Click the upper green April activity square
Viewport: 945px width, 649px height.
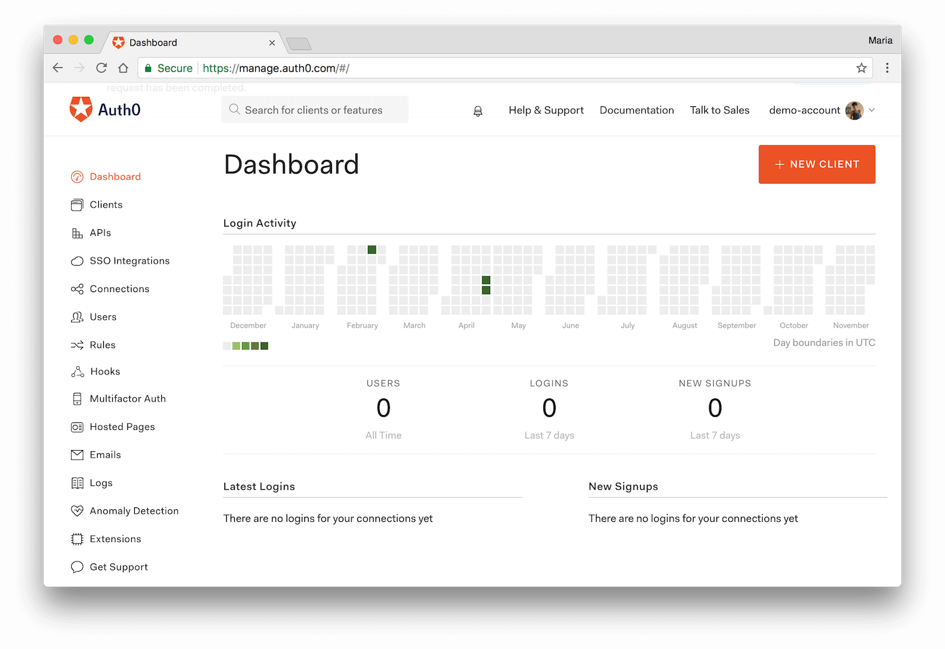(486, 280)
